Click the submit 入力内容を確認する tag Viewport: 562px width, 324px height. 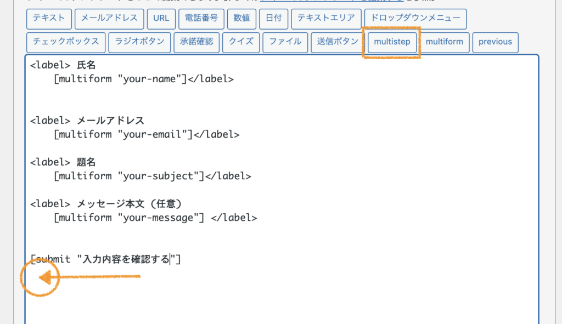click(106, 259)
